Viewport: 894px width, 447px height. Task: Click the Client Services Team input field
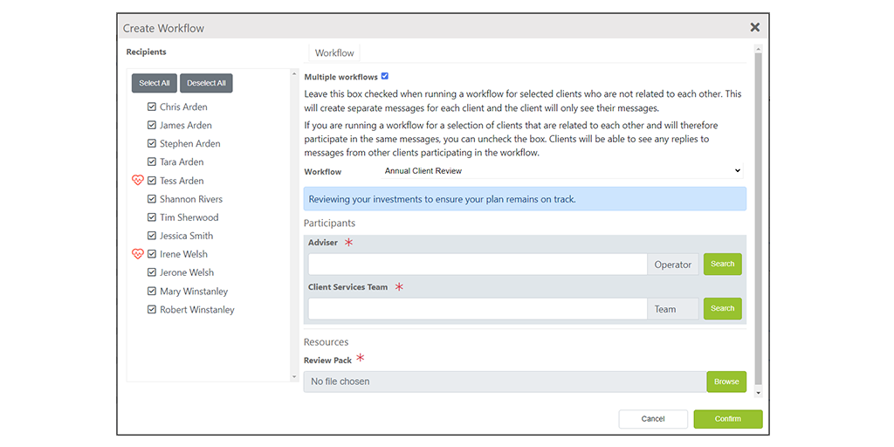click(x=478, y=309)
